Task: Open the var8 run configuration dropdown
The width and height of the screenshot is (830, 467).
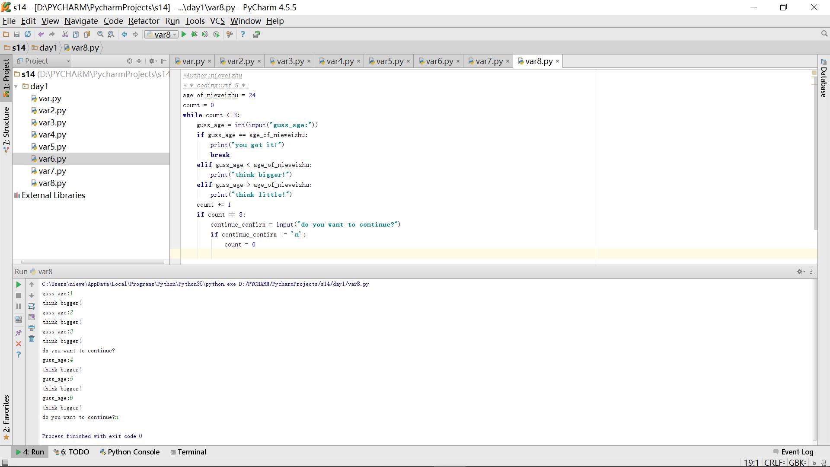Action: click(x=161, y=35)
